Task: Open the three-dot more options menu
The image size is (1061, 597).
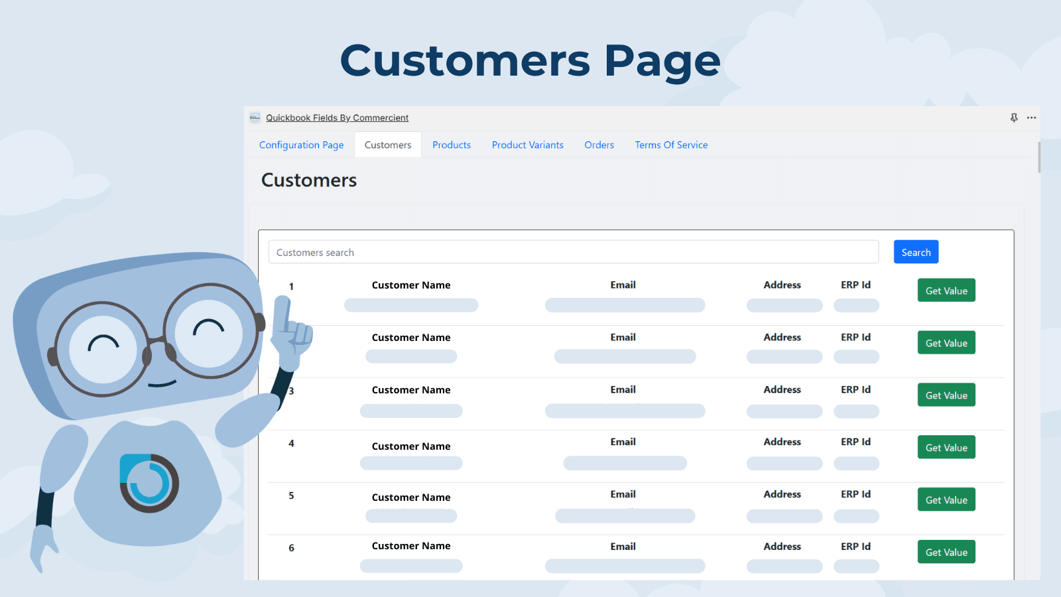Action: [x=1031, y=117]
